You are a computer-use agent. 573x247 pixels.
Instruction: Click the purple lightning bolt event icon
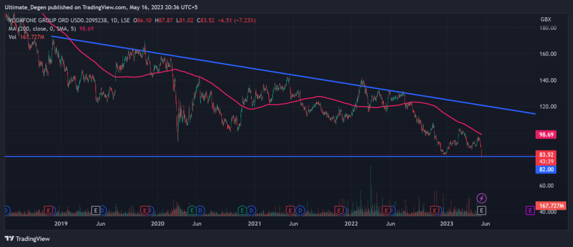click(x=482, y=198)
